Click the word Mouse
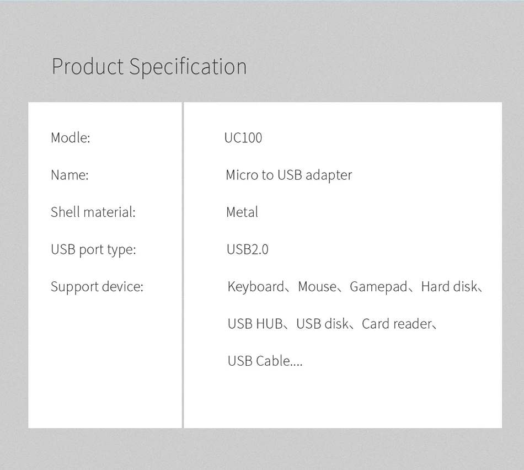 point(318,287)
